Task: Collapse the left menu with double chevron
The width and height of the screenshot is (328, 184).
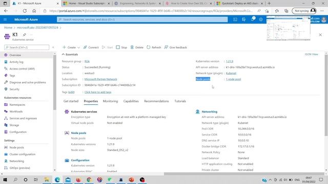Action: (x=53, y=48)
